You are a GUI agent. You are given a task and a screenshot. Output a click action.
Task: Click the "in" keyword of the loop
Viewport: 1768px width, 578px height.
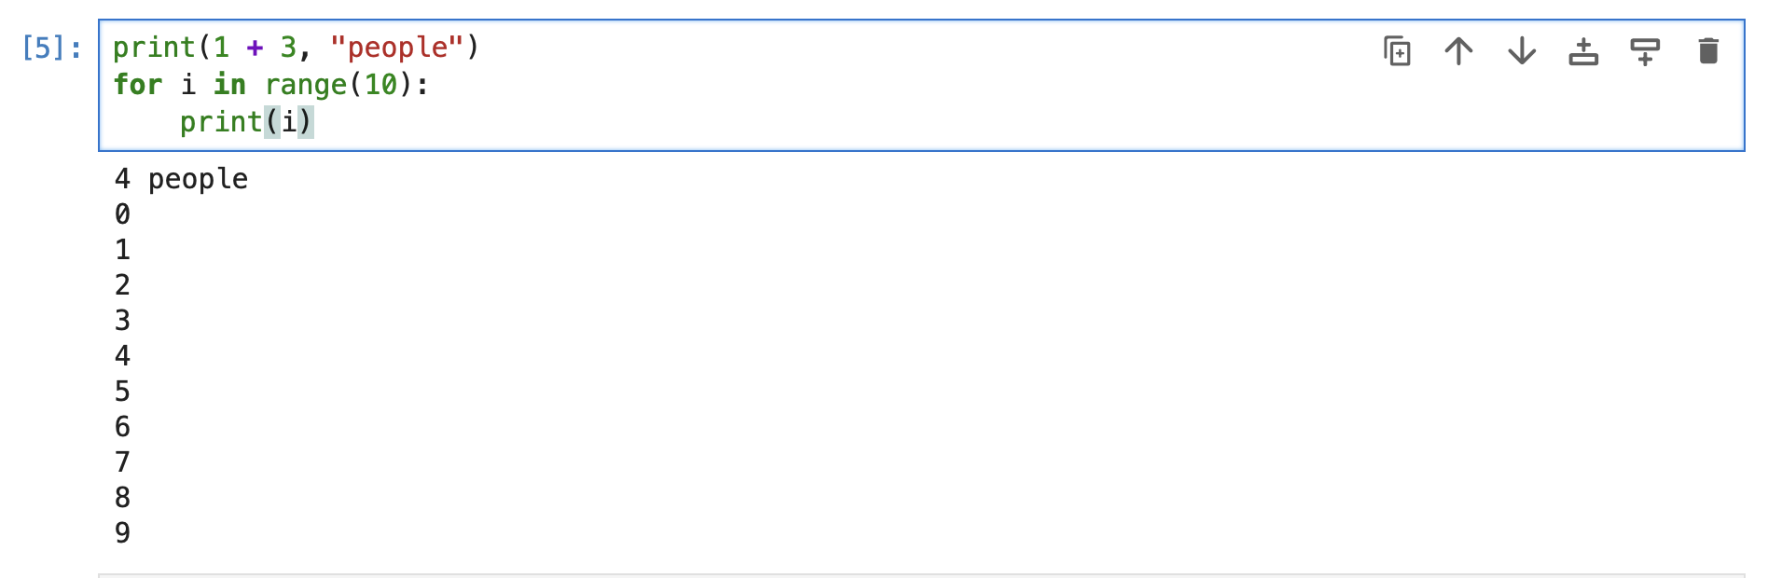coord(229,85)
